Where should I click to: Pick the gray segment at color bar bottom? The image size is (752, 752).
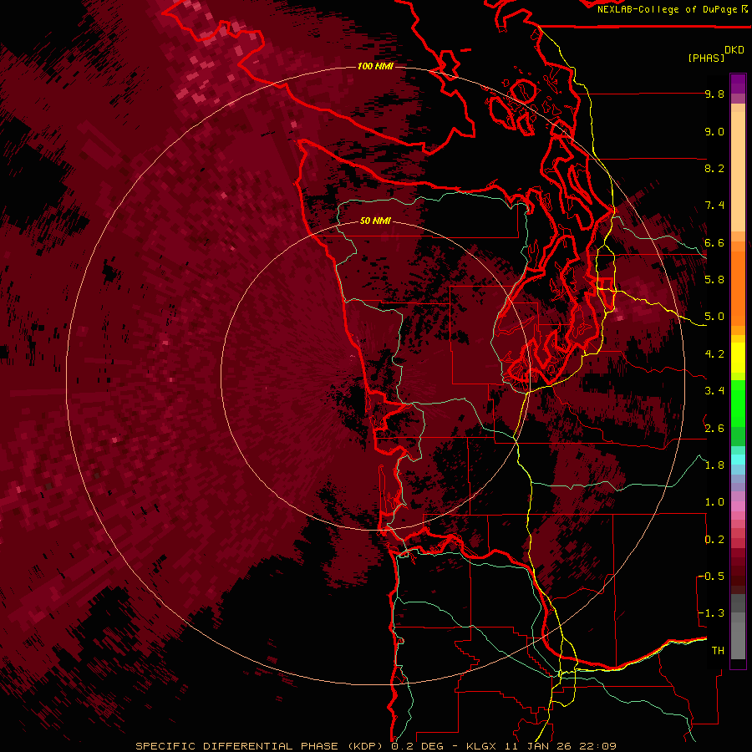[x=738, y=636]
